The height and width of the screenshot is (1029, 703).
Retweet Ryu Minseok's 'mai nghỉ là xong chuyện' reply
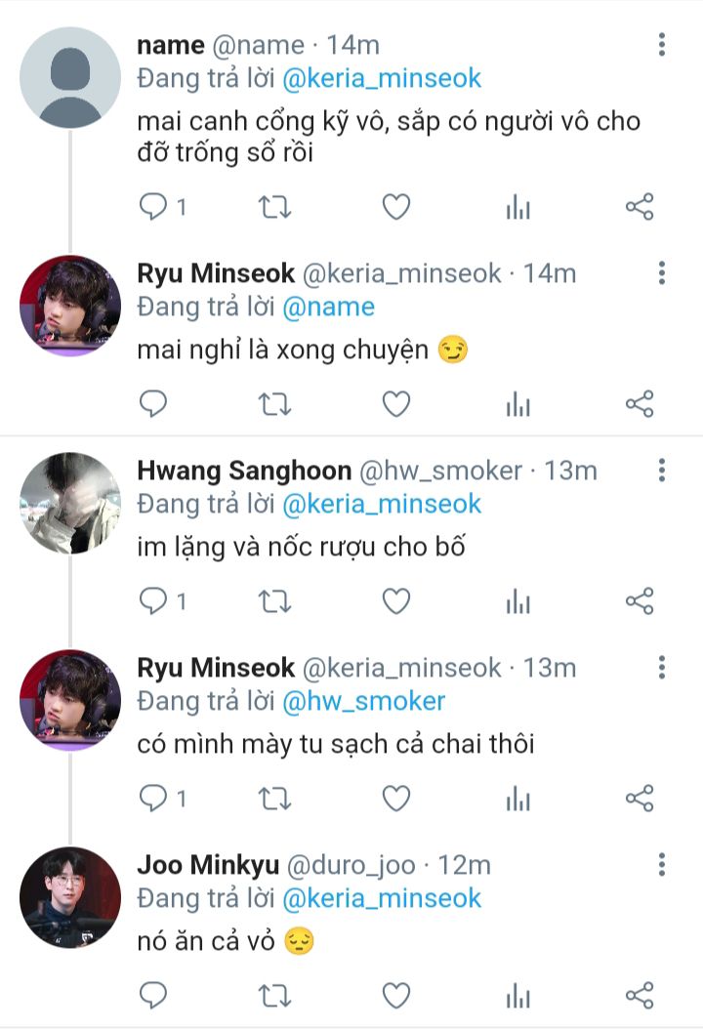tap(274, 404)
